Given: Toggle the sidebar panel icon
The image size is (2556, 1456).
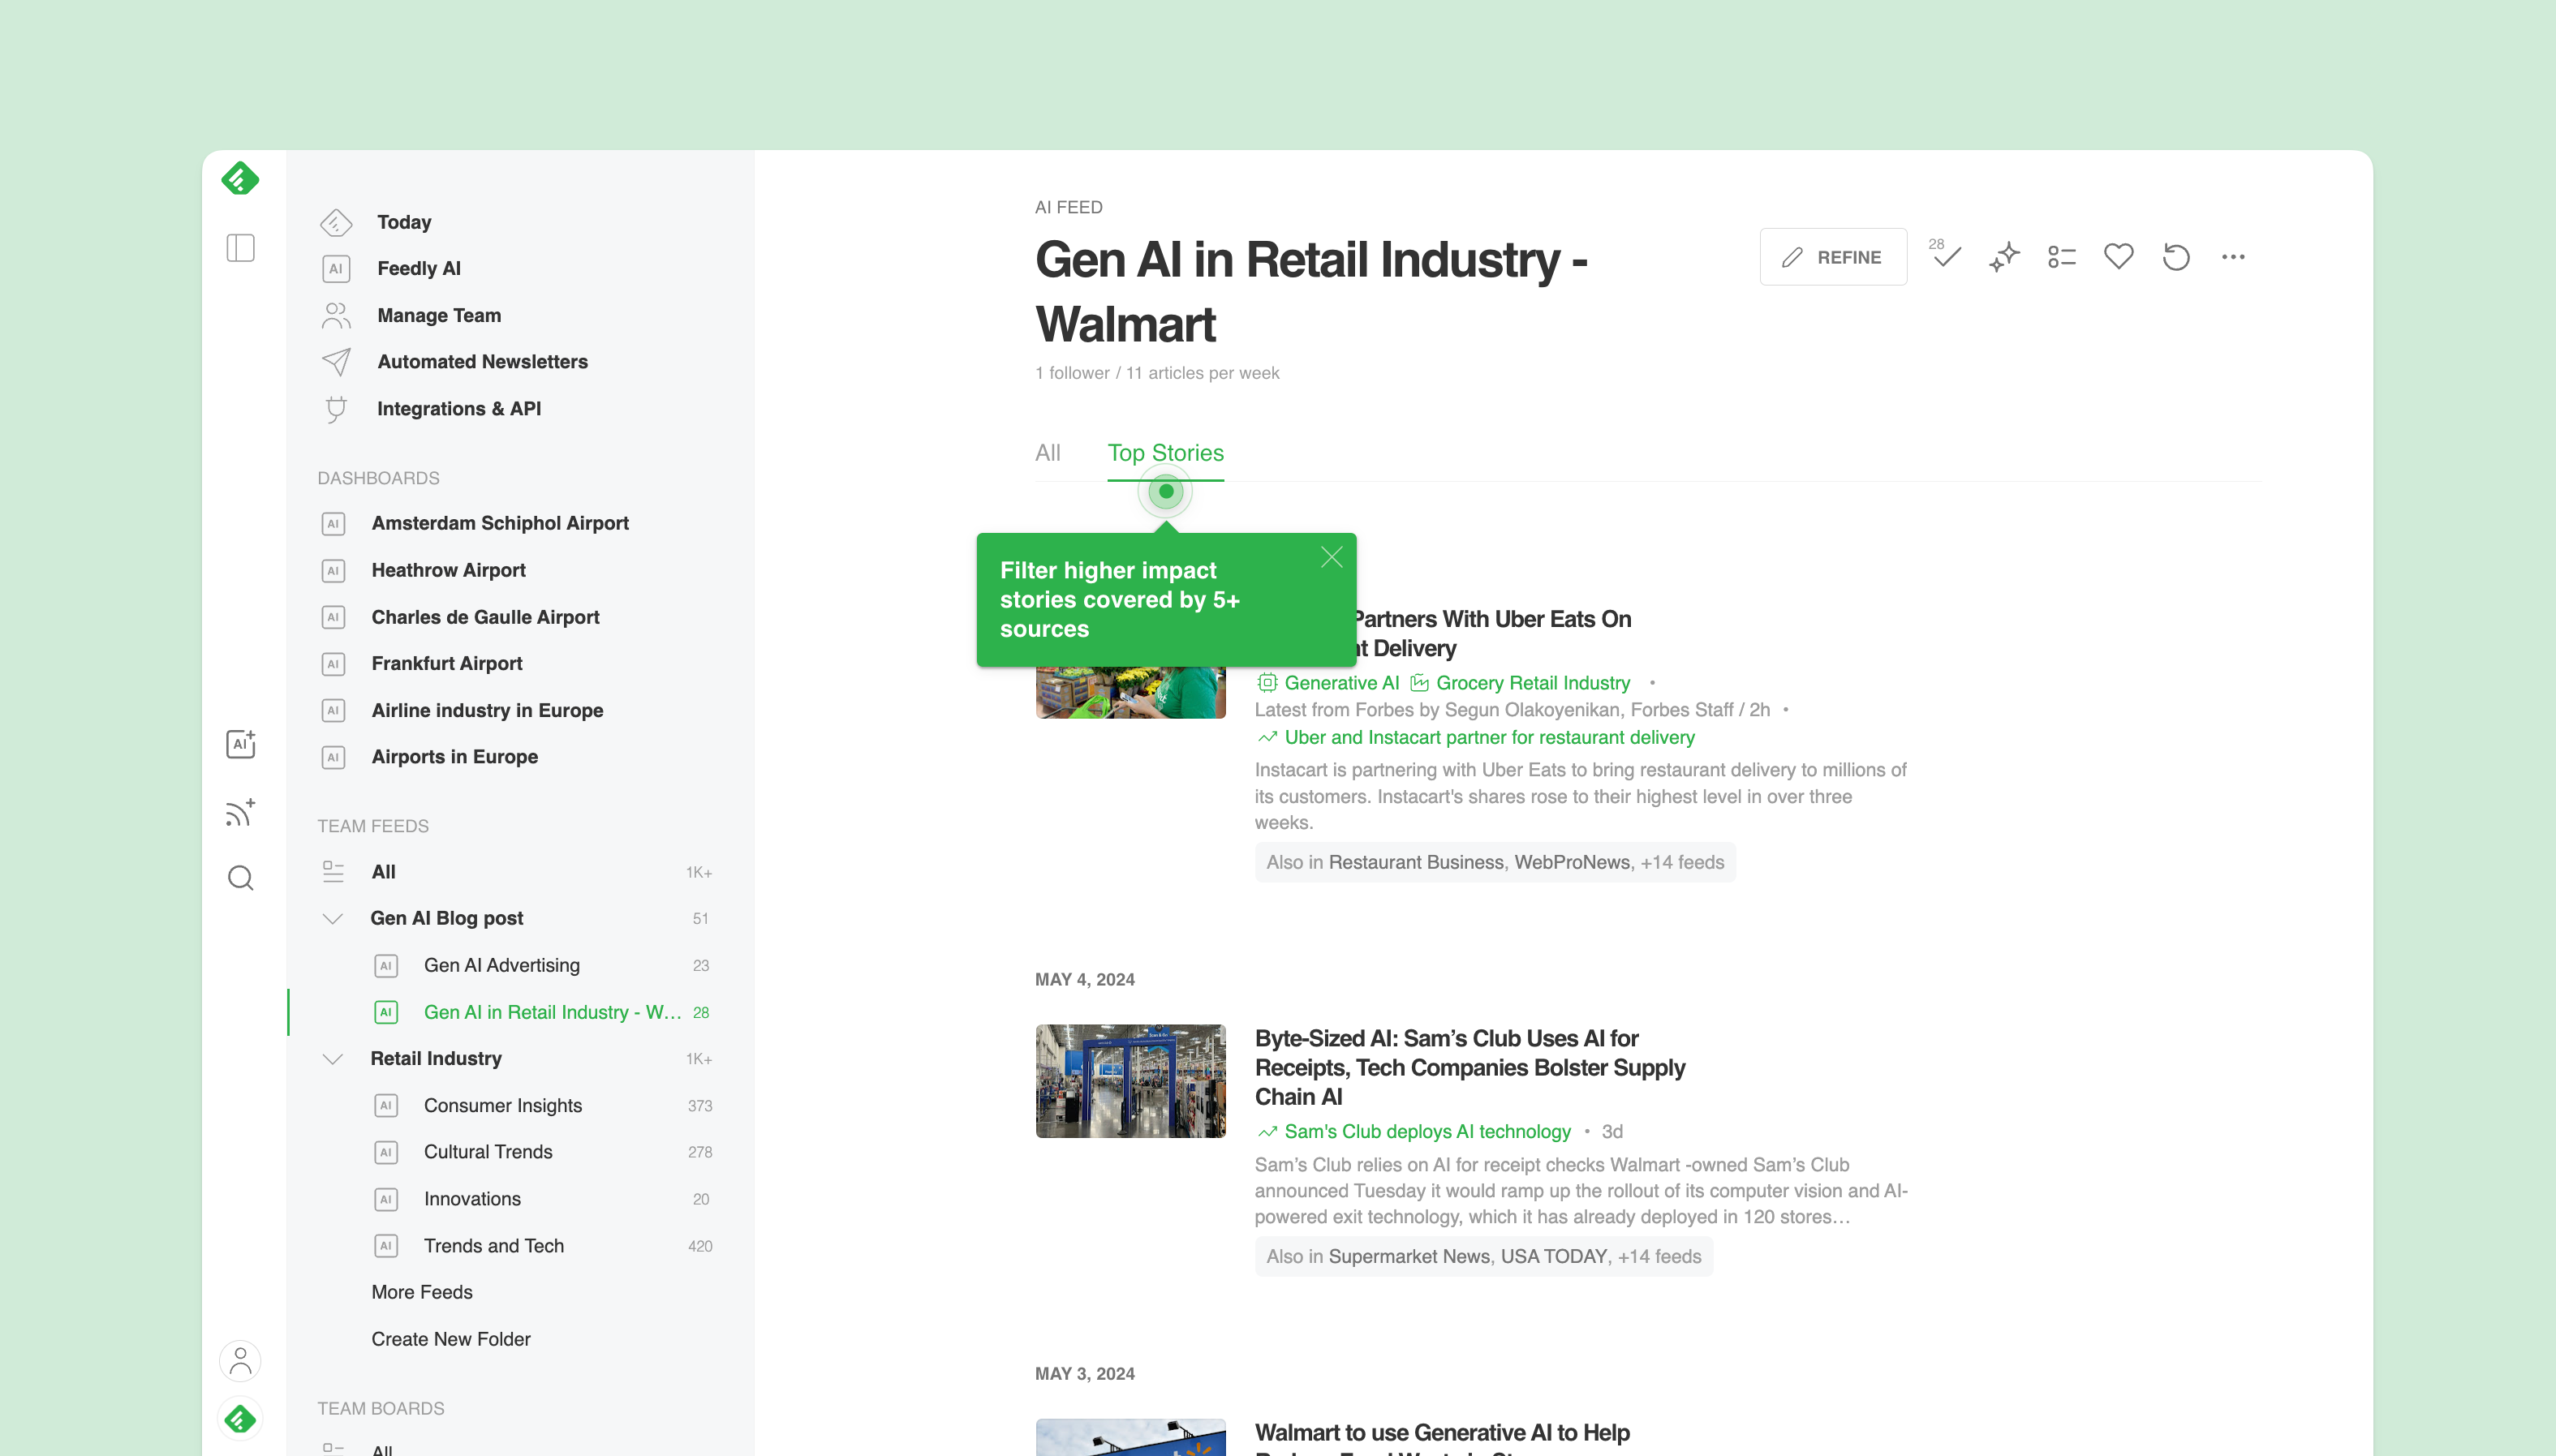Looking at the screenshot, I should pyautogui.click(x=240, y=248).
